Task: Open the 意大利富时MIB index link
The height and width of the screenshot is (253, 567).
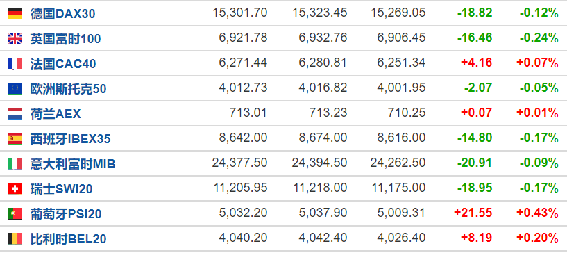Action: click(73, 164)
